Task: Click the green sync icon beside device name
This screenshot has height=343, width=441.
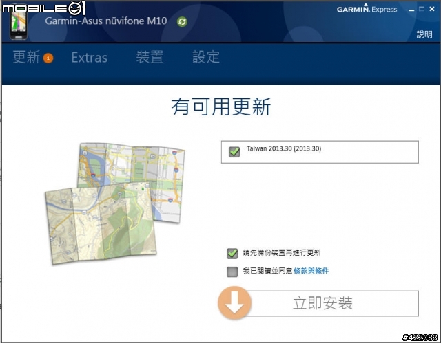Action: (x=182, y=21)
